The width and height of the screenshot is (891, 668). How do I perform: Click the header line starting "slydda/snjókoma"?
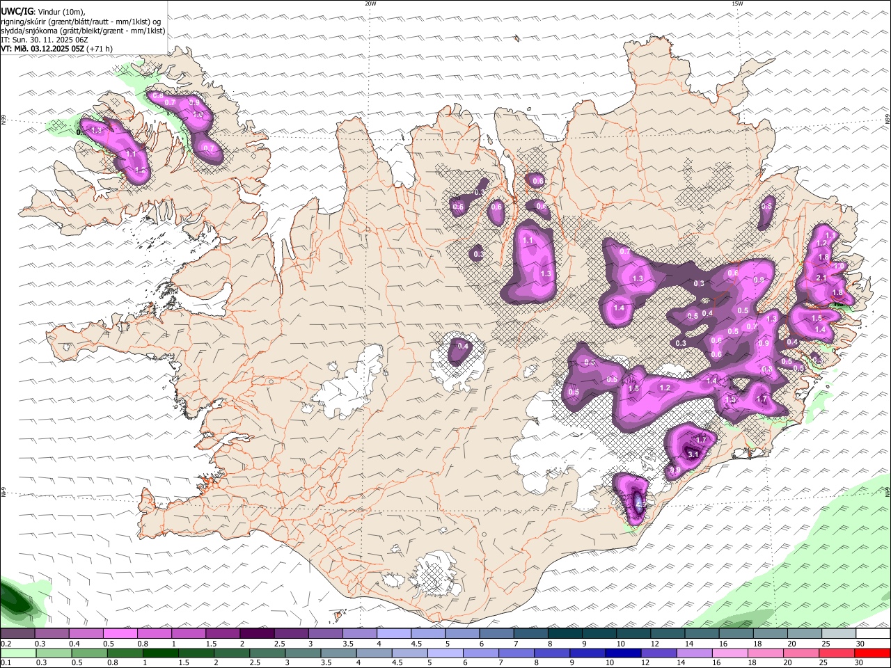tap(83, 31)
